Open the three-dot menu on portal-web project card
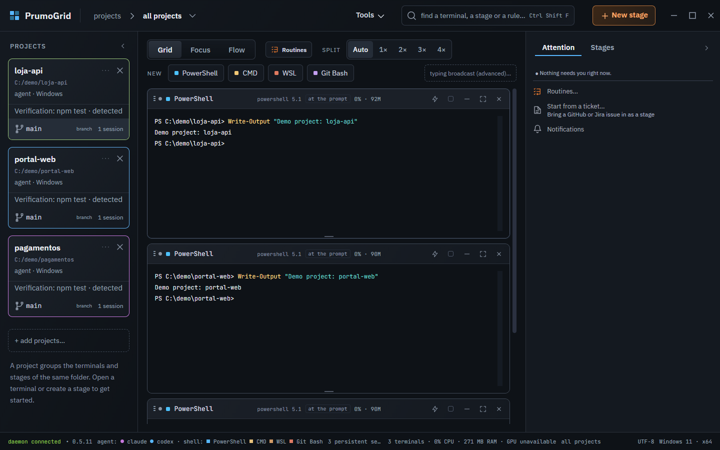This screenshot has width=720, height=450. 105,158
